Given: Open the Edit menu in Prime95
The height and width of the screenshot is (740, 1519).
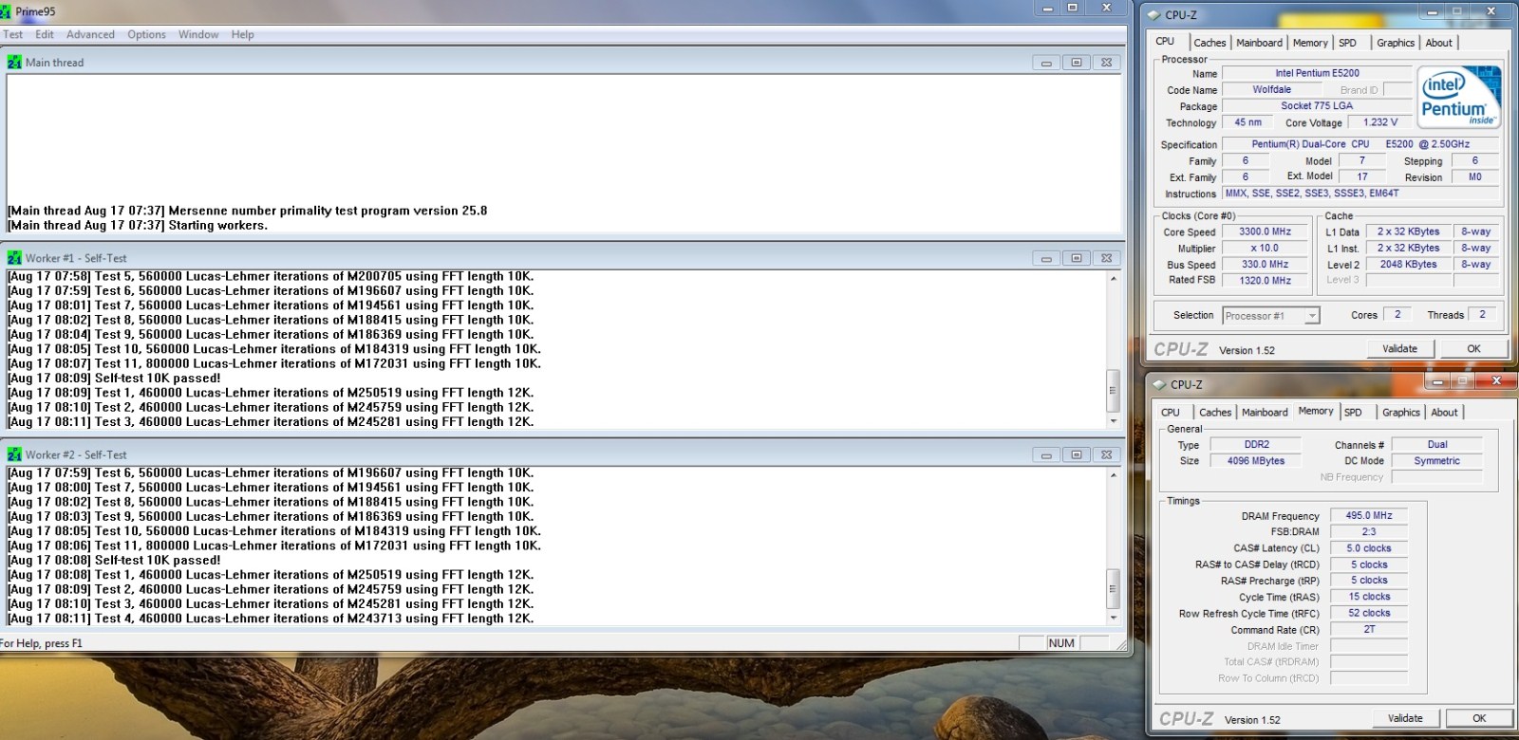Looking at the screenshot, I should [45, 34].
